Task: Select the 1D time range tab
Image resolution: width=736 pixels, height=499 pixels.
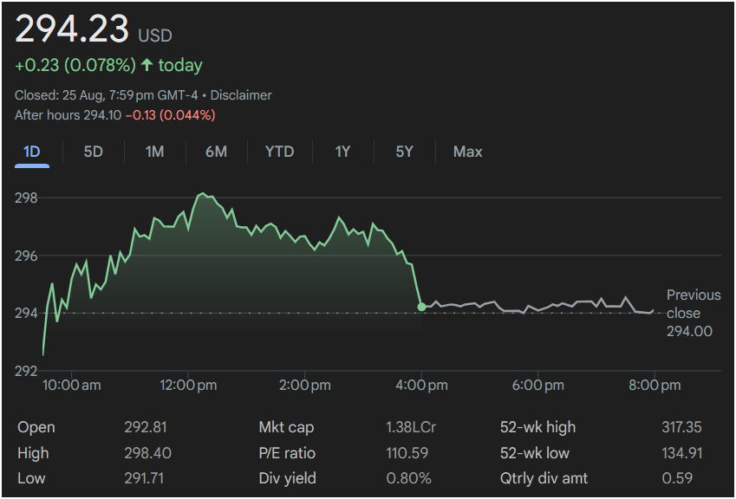Action: [32, 152]
